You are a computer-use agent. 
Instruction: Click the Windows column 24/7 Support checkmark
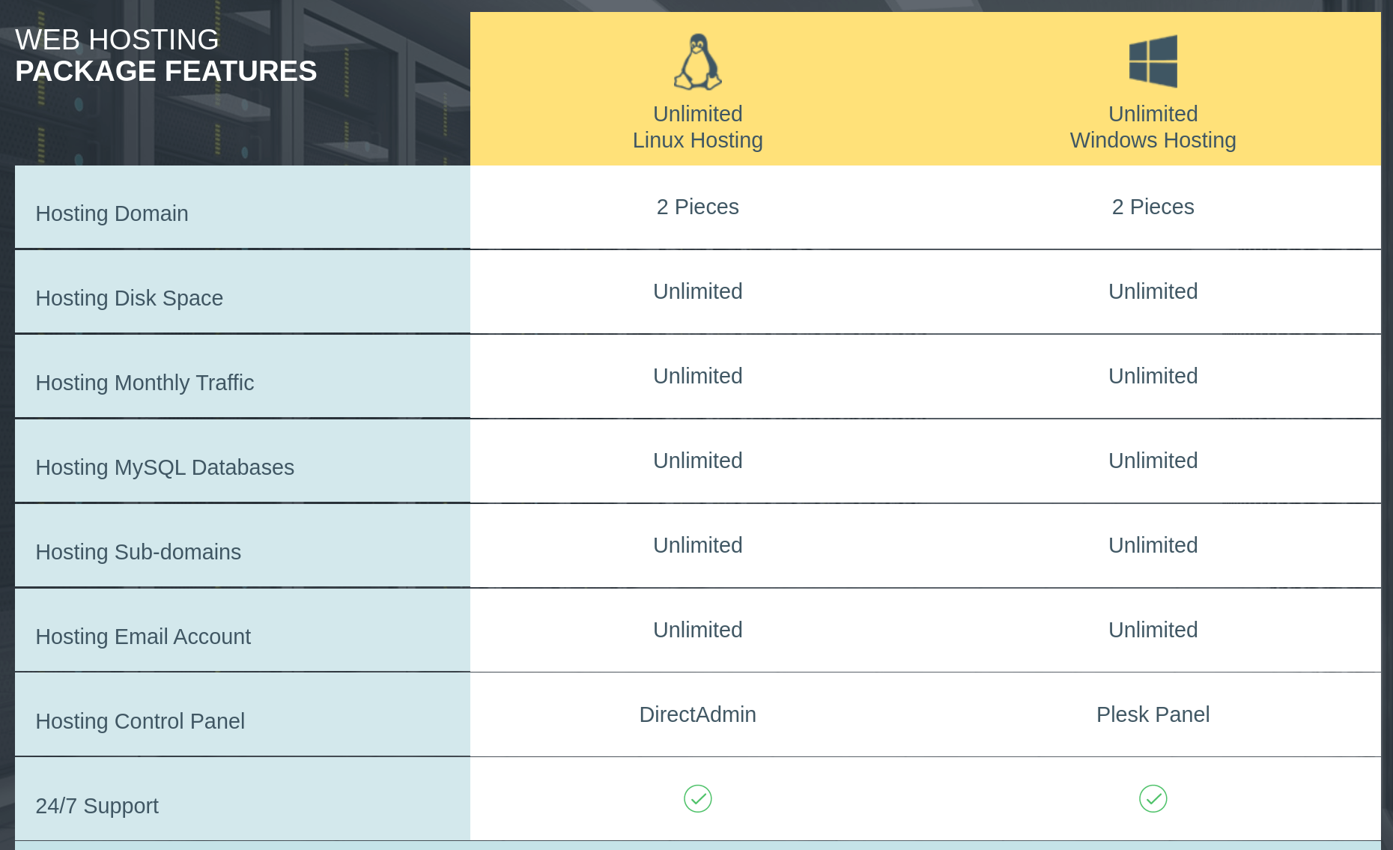pos(1153,798)
